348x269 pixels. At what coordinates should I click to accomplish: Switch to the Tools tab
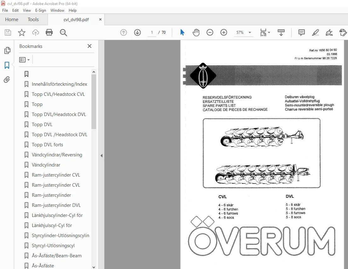tap(33, 20)
